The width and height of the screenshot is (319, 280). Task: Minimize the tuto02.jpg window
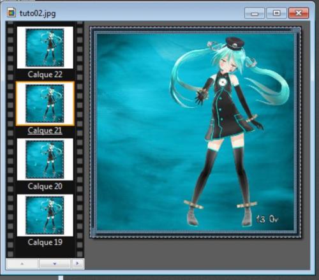click(x=255, y=13)
